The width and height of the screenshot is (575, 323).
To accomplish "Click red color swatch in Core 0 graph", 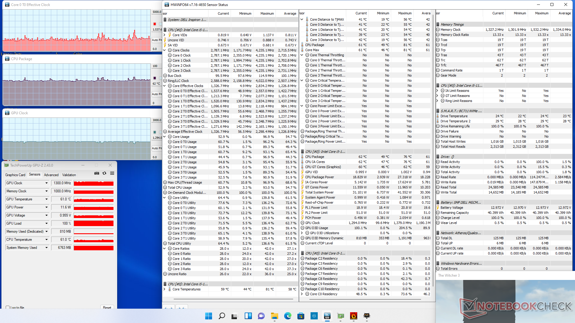I will tap(155, 24).
